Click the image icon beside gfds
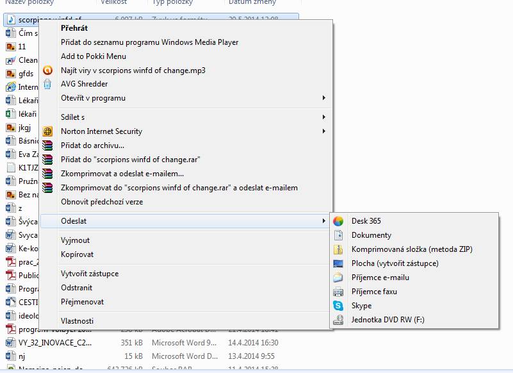This screenshot has width=513, height=373. click(x=11, y=73)
